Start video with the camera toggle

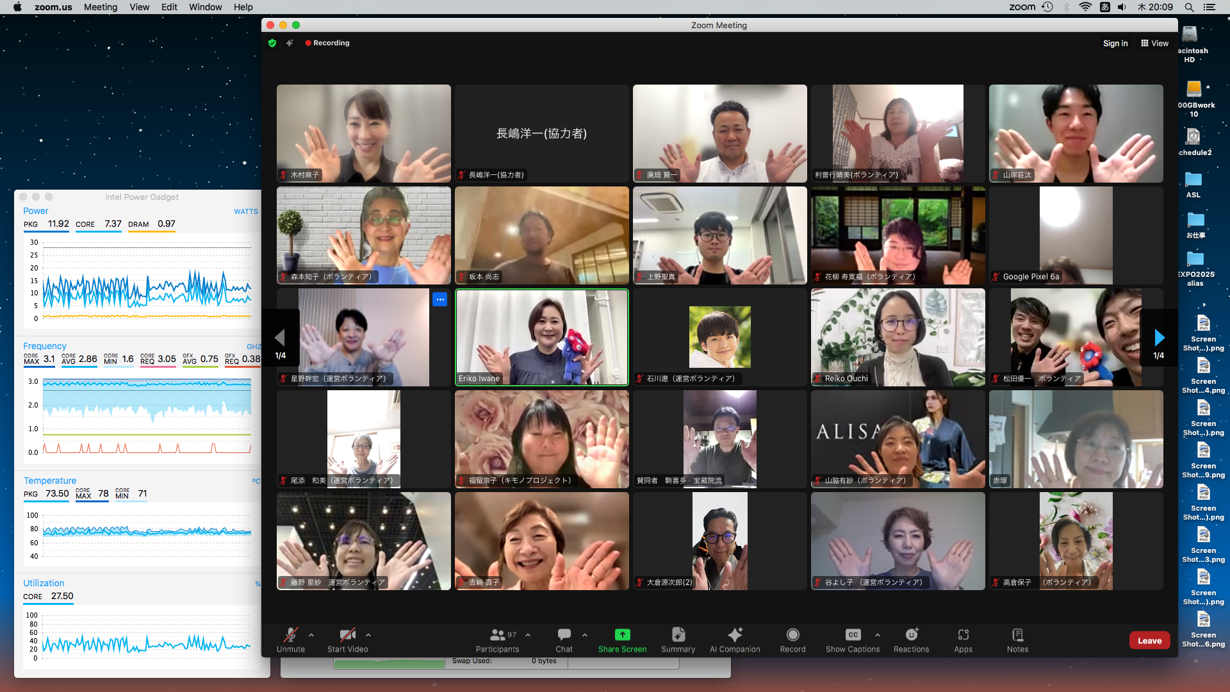(x=347, y=635)
